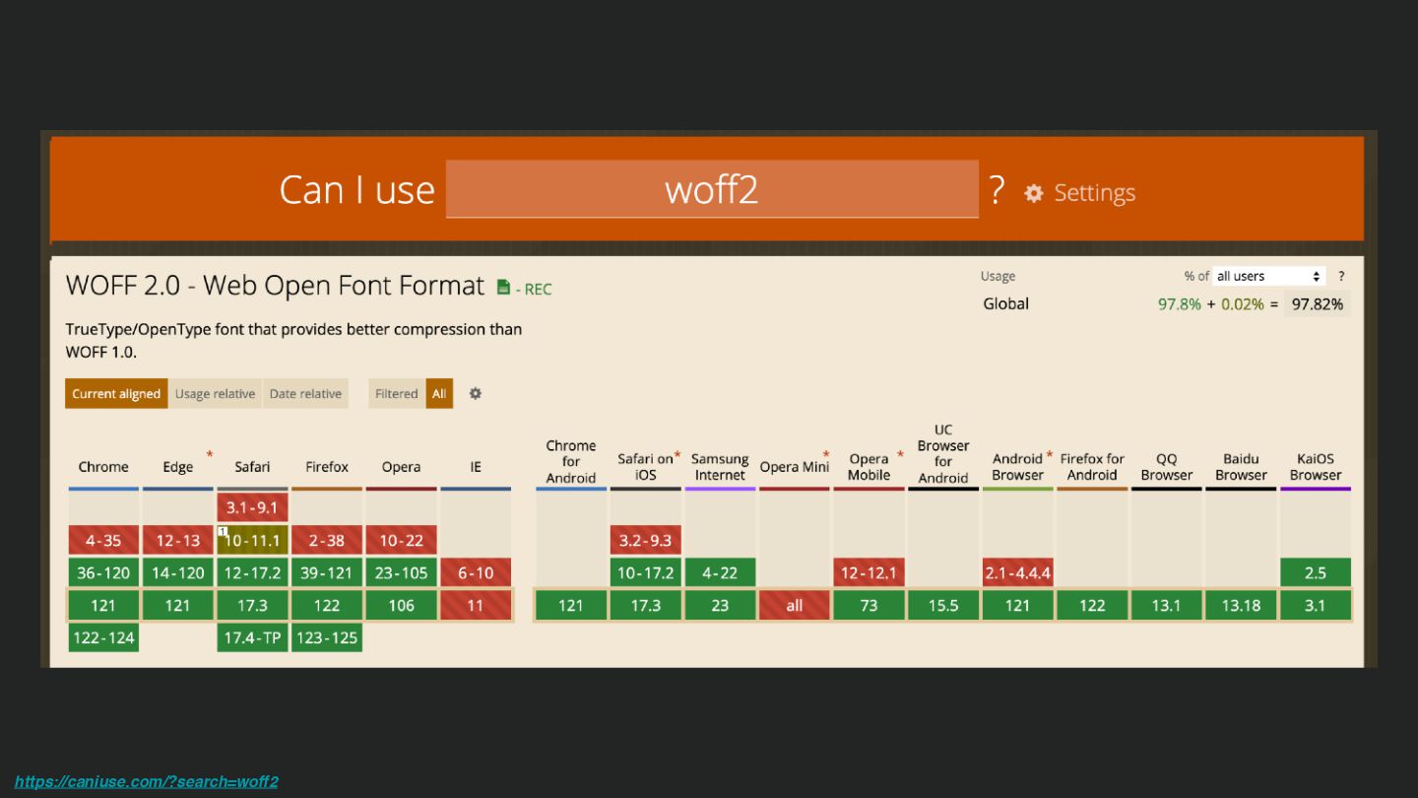
Task: Click the Chrome 36-120 supported cell
Action: point(103,572)
